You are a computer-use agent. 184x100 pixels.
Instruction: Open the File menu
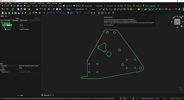(2, 3)
